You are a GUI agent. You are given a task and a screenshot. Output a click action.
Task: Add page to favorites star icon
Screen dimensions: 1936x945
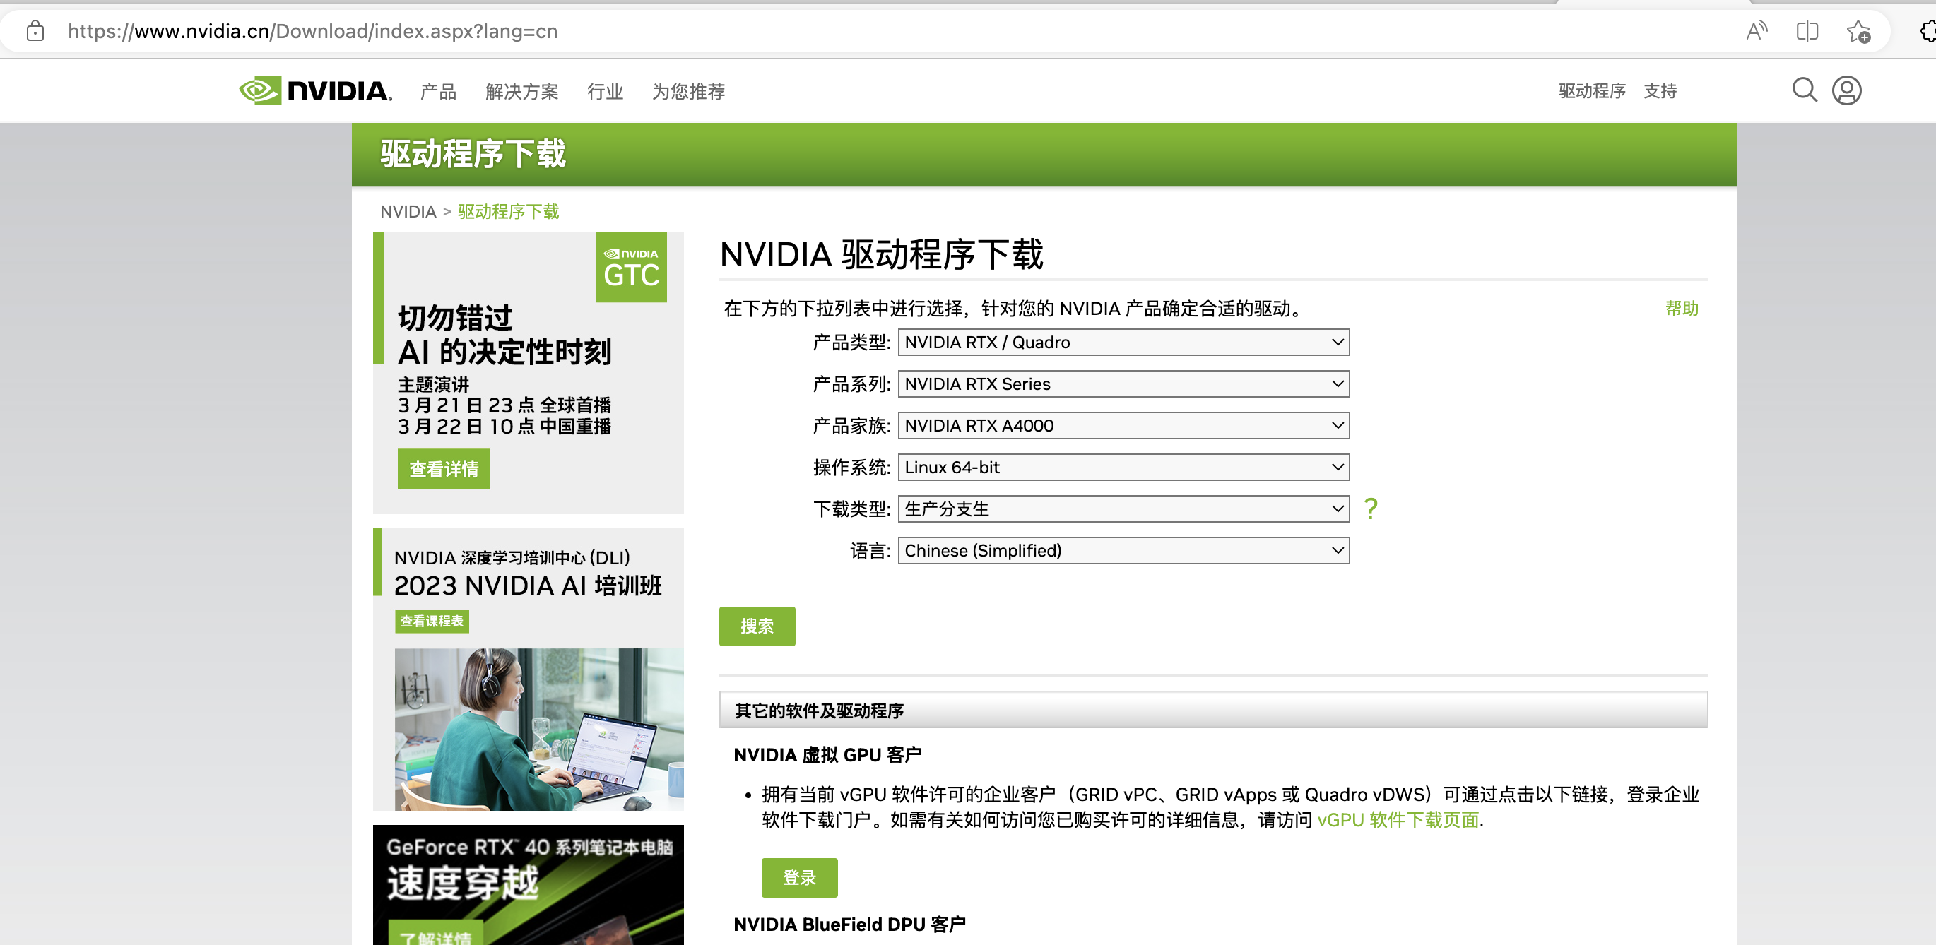1858,31
